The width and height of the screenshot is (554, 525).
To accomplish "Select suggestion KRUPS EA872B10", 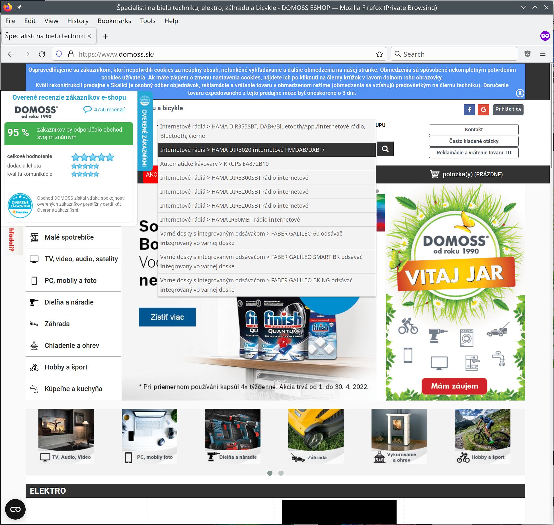I will (267, 164).
